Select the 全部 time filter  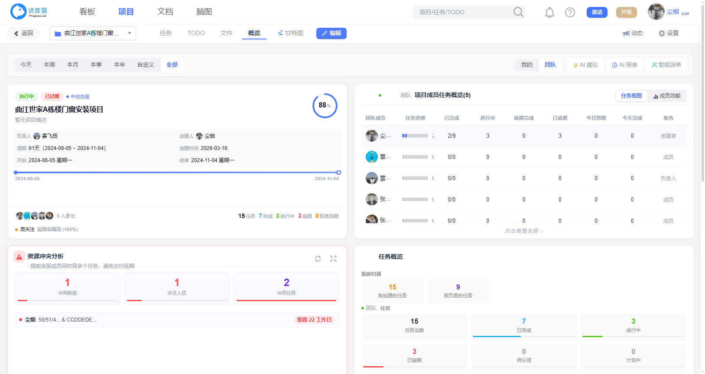(172, 65)
